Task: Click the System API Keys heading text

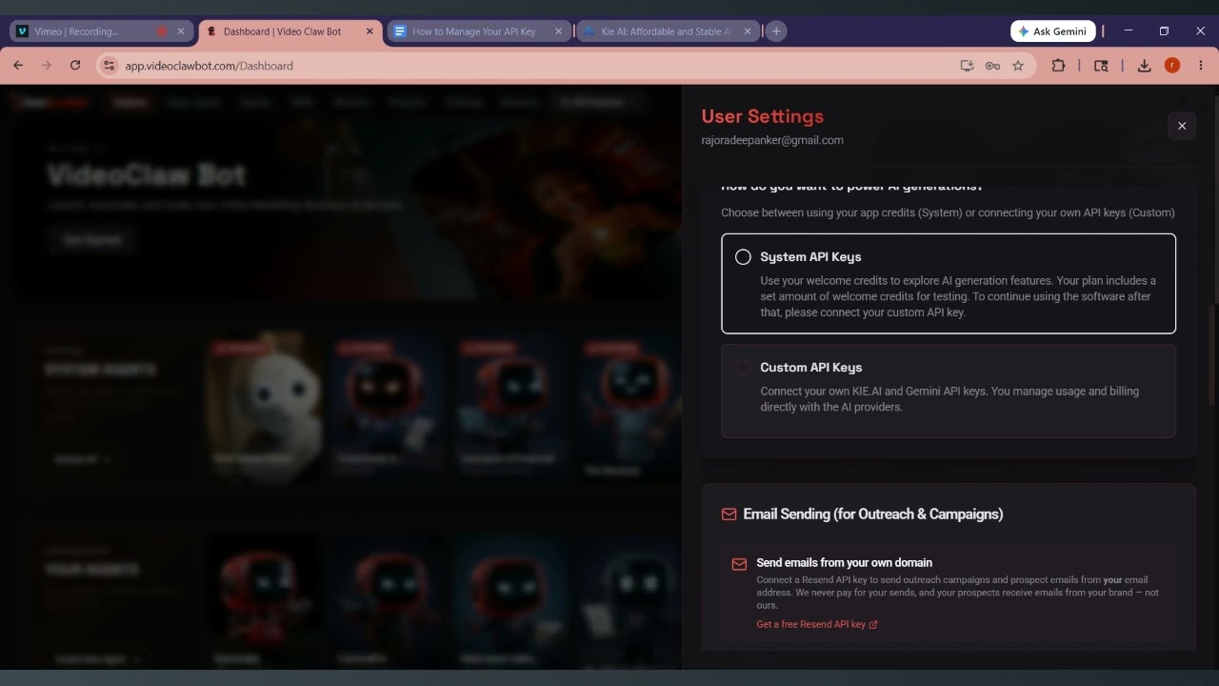Action: click(810, 257)
